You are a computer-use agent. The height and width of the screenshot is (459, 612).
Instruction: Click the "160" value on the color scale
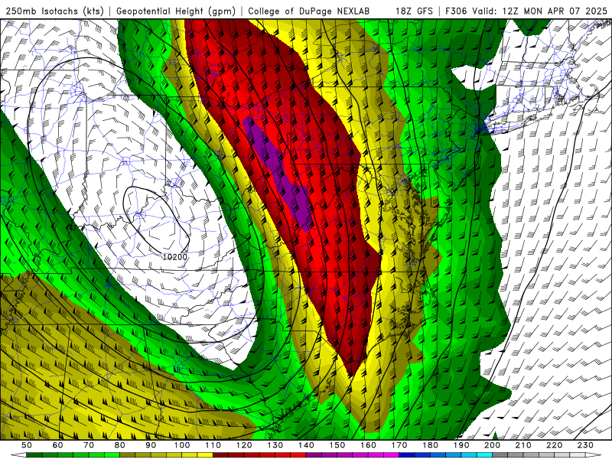(368, 445)
